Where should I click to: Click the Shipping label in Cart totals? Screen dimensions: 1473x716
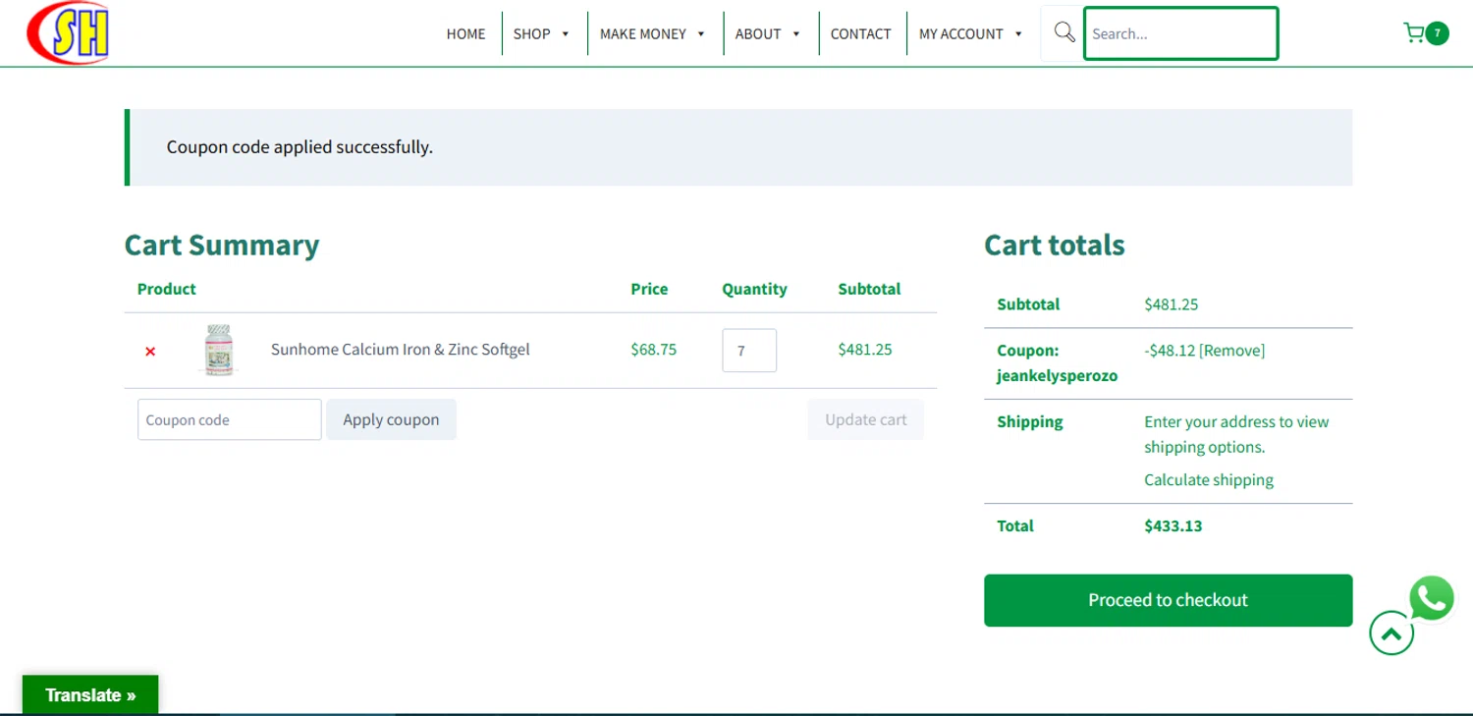[1030, 421]
